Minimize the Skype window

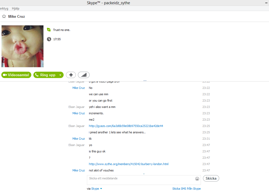tap(266, 3)
